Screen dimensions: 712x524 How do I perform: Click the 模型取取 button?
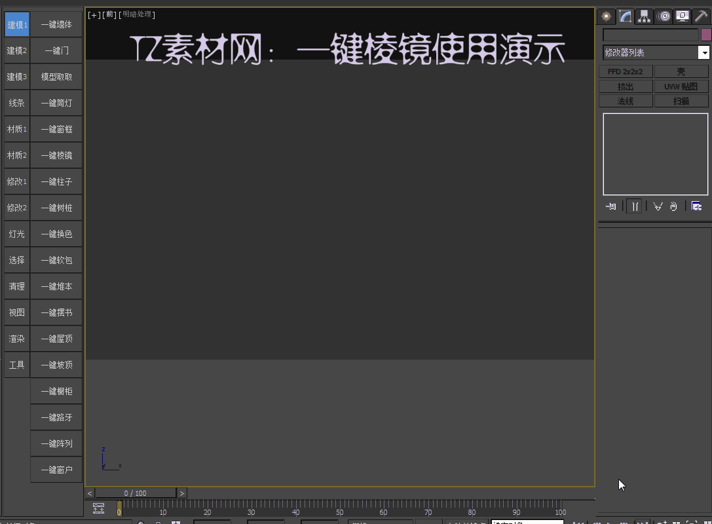tap(56, 77)
